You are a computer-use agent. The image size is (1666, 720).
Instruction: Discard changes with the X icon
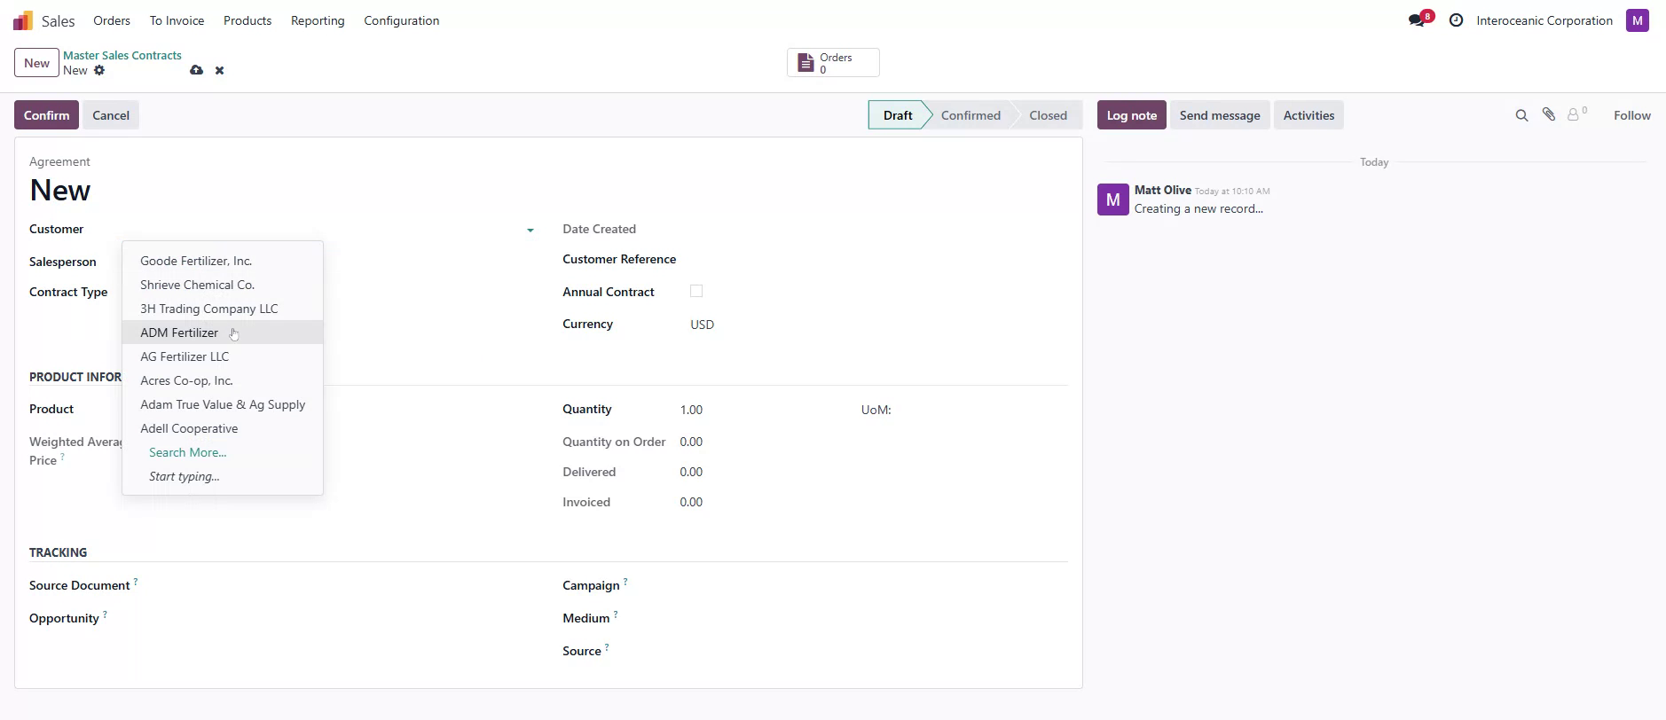coord(219,70)
